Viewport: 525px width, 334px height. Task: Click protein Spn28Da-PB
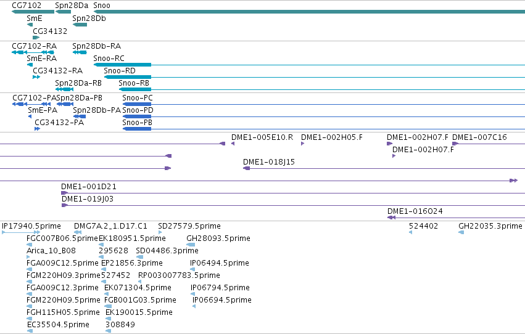(65, 104)
